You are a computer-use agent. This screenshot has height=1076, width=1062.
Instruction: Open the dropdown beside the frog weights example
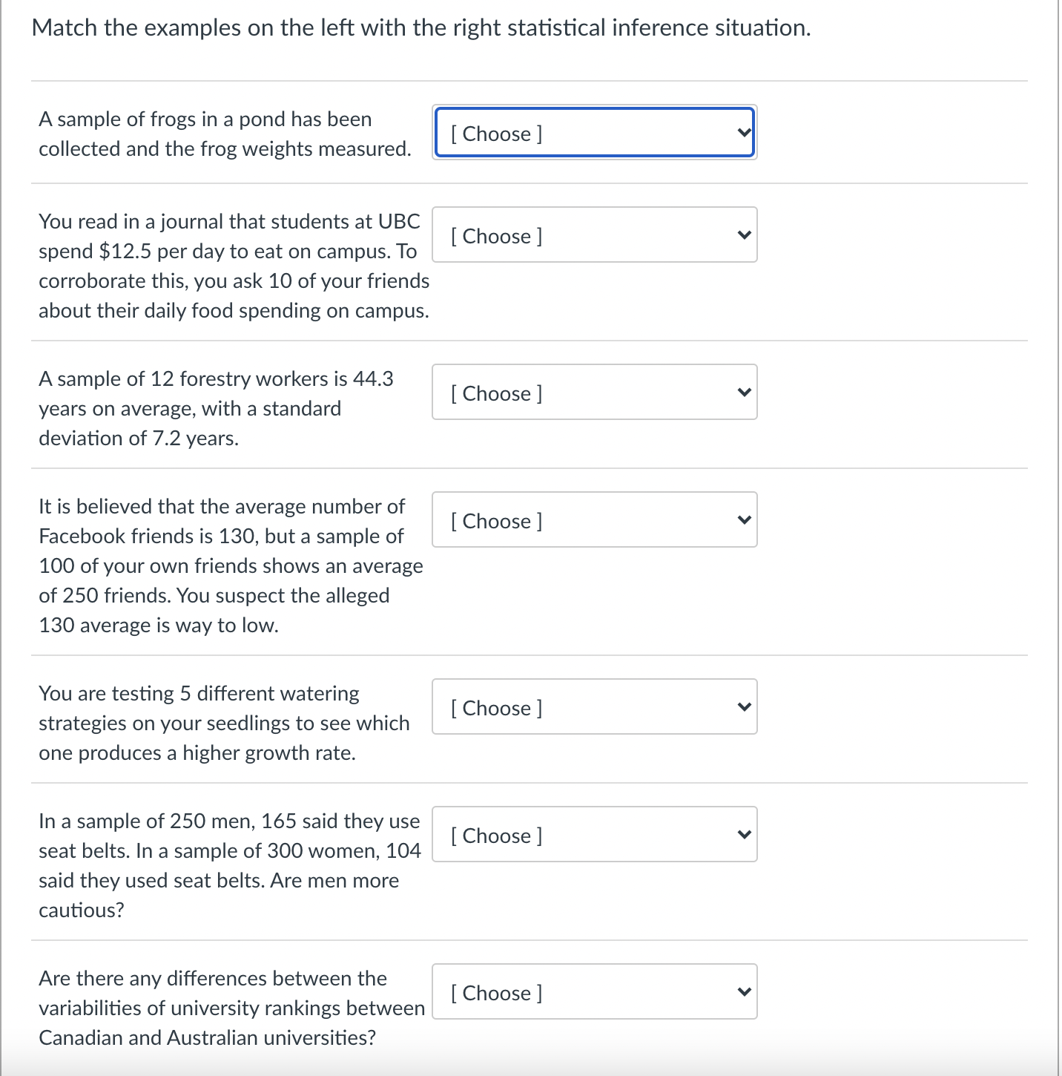[593, 134]
